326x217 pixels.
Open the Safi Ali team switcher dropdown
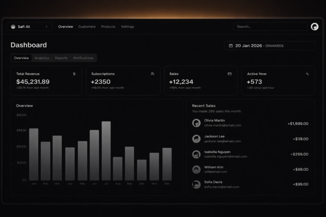click(x=29, y=27)
